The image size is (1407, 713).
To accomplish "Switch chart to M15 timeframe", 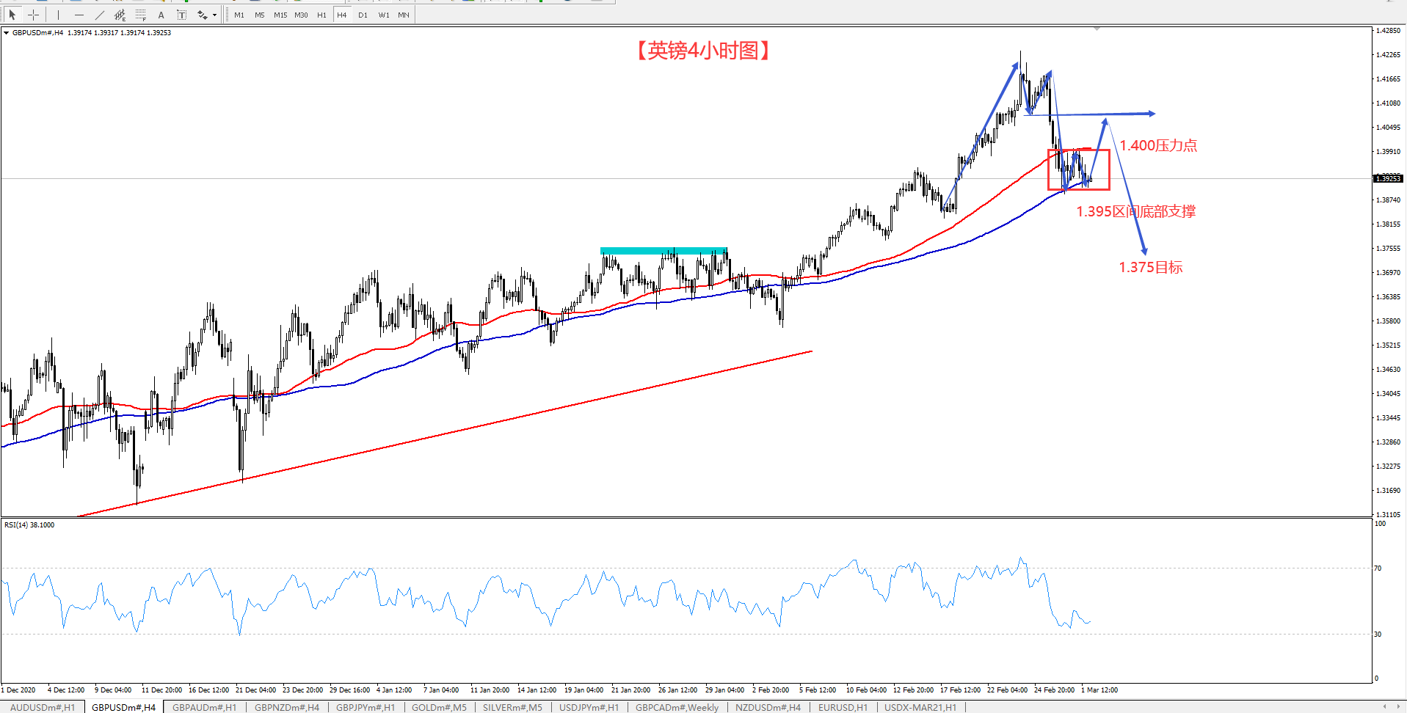I will [280, 15].
